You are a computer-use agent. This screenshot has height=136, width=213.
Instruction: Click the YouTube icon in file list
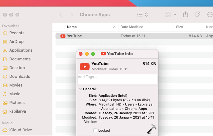point(63,36)
